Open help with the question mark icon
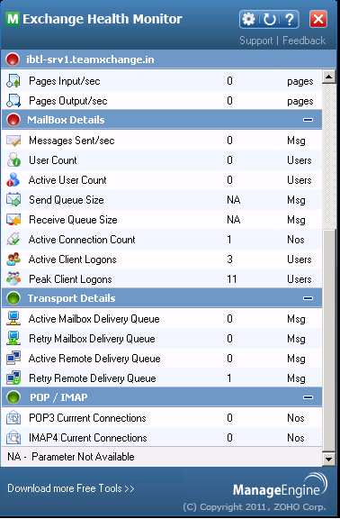This screenshot has height=519, width=340. click(x=289, y=20)
